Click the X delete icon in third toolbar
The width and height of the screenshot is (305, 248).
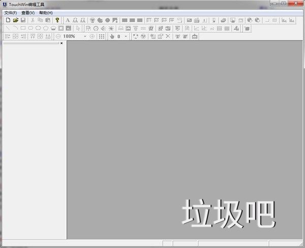tap(168, 36)
